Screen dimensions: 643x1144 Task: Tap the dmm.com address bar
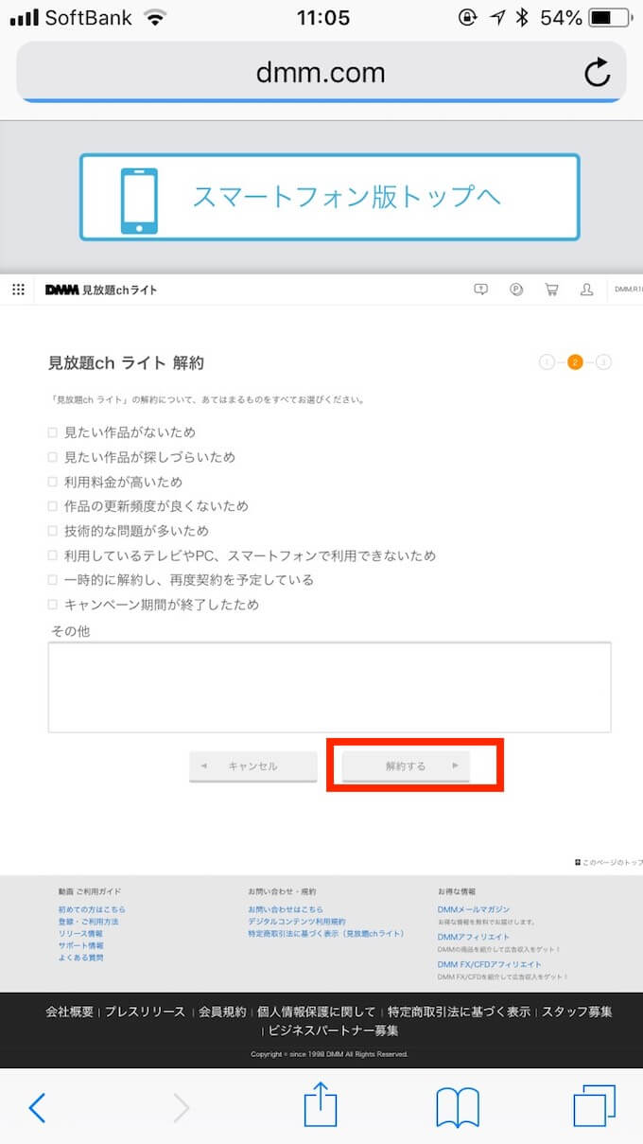pyautogui.click(x=321, y=72)
